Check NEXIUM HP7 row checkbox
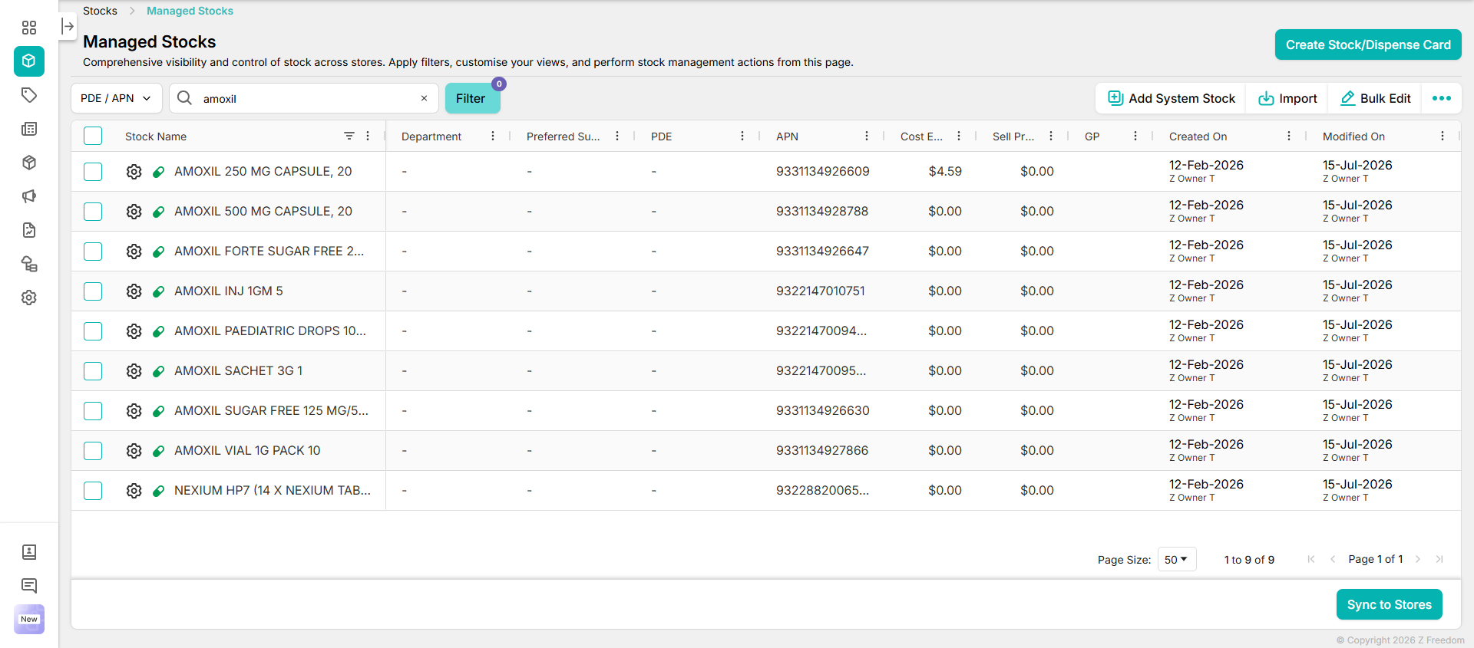The image size is (1474, 648). (93, 491)
